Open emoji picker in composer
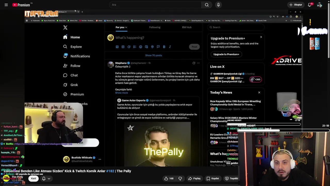 (141, 47)
